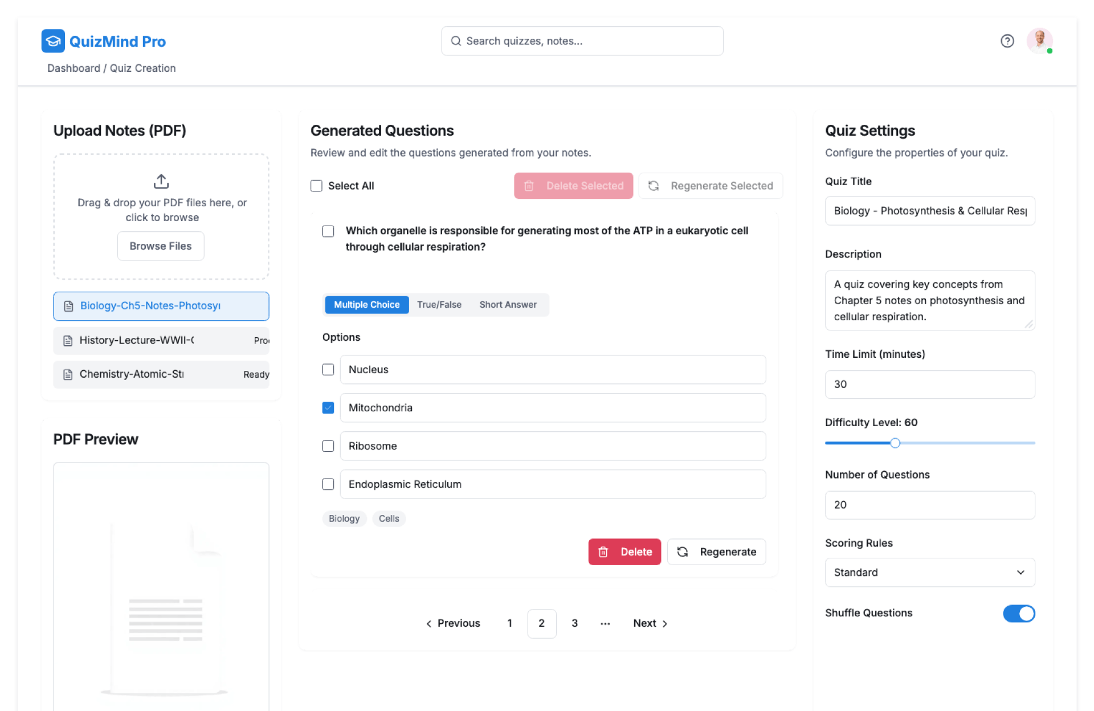Screen dimensions: 1094x711
Task: Click the Browse Files button
Action: click(160, 246)
